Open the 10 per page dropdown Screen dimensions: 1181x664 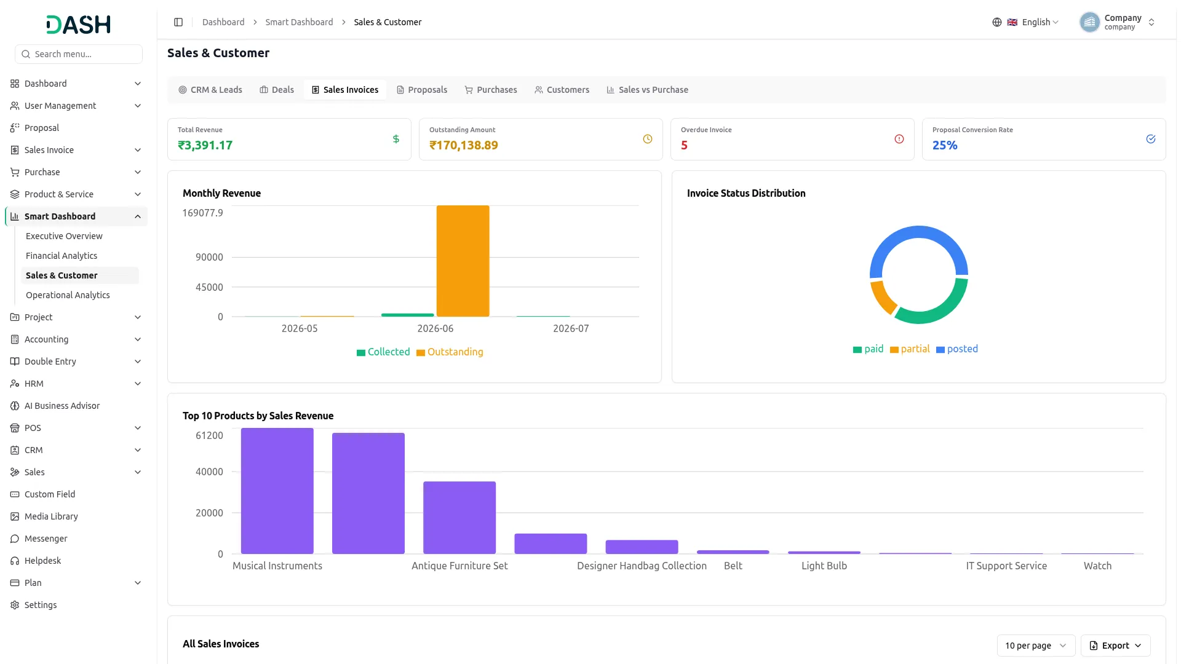point(1036,646)
